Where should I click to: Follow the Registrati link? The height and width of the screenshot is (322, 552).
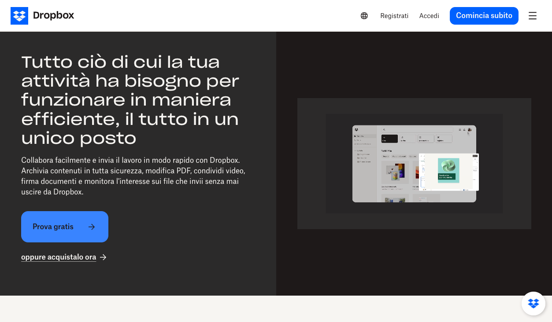pos(394,16)
